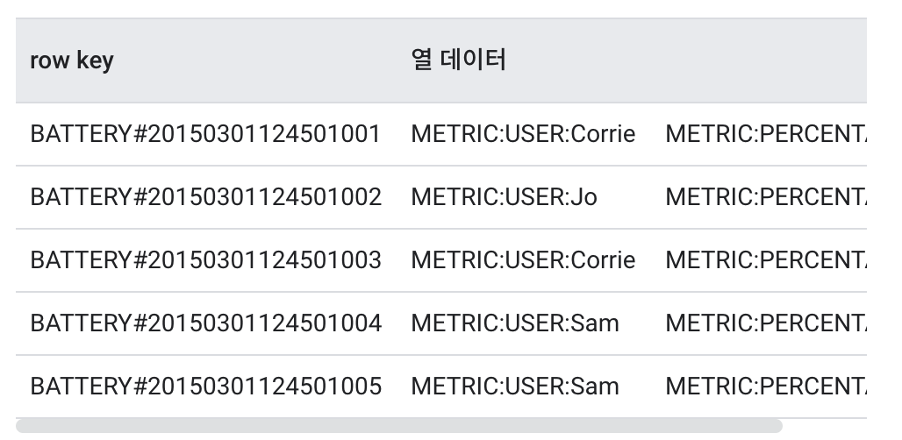Image resolution: width=902 pixels, height=440 pixels.
Task: Click the METRIC:USER:Jo cell
Action: point(504,197)
